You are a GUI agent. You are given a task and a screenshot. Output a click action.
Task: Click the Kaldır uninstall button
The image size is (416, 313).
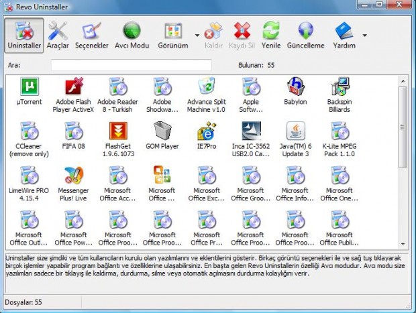(x=213, y=36)
